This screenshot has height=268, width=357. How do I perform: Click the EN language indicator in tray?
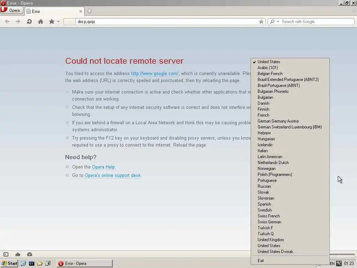tap(332, 263)
